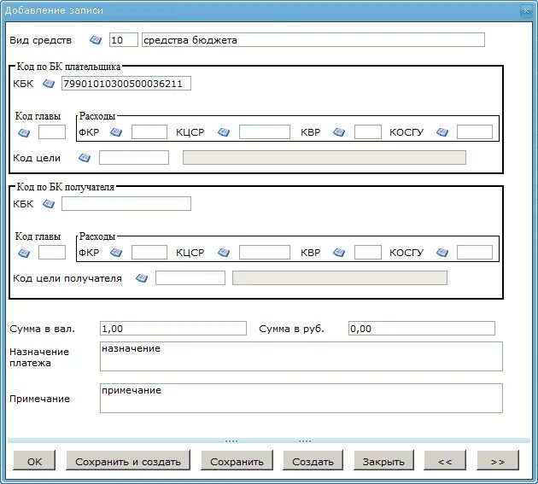Viewport: 538px width, 484px height.
Task: Focus the Назначение платежа text area
Action: point(301,357)
